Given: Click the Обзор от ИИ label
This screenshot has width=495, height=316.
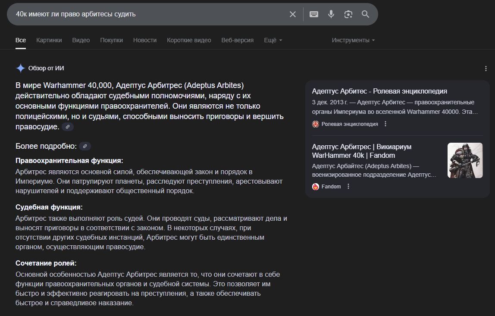Looking at the screenshot, I should coord(46,68).
